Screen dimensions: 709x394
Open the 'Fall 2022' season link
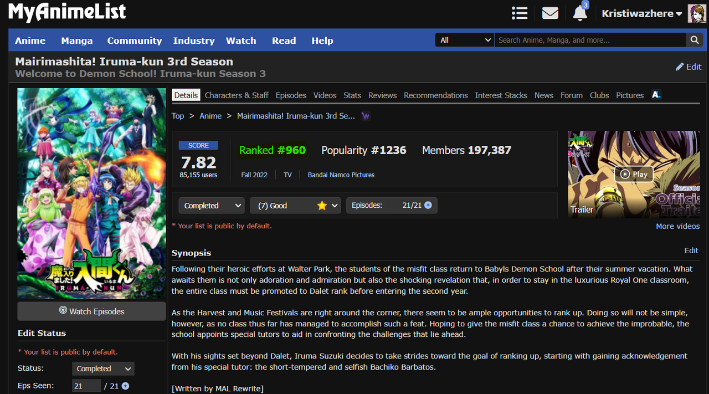254,175
